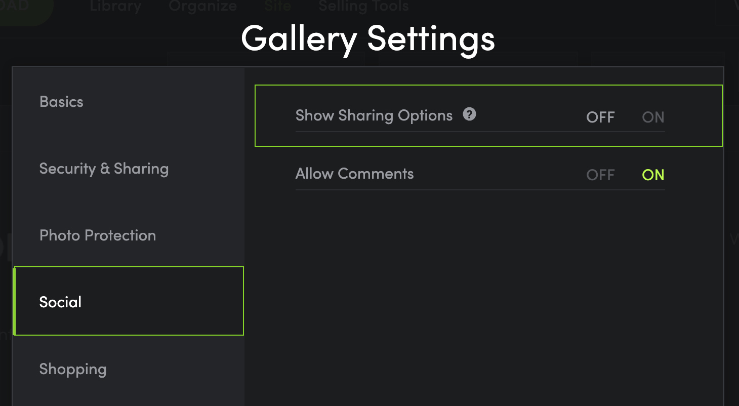The height and width of the screenshot is (406, 739).
Task: Select the Social section in the sidebar
Action: (129, 301)
